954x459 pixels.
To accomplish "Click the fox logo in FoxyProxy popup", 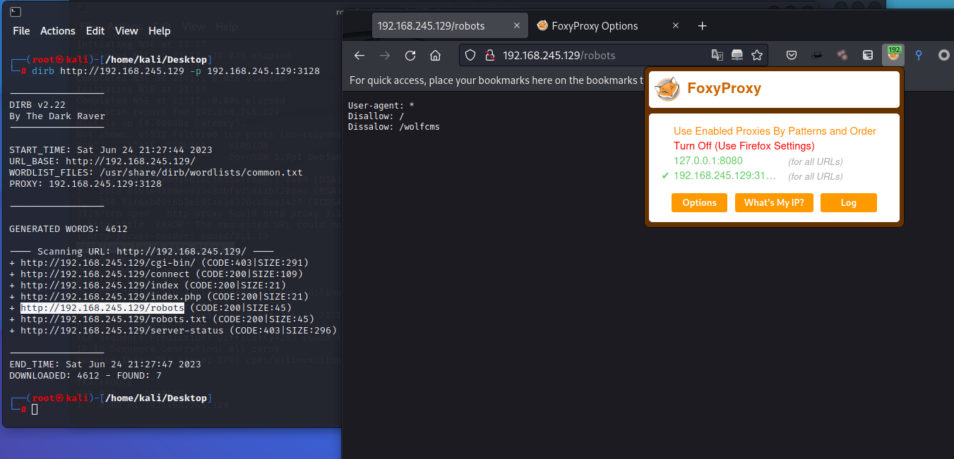I will click(667, 89).
